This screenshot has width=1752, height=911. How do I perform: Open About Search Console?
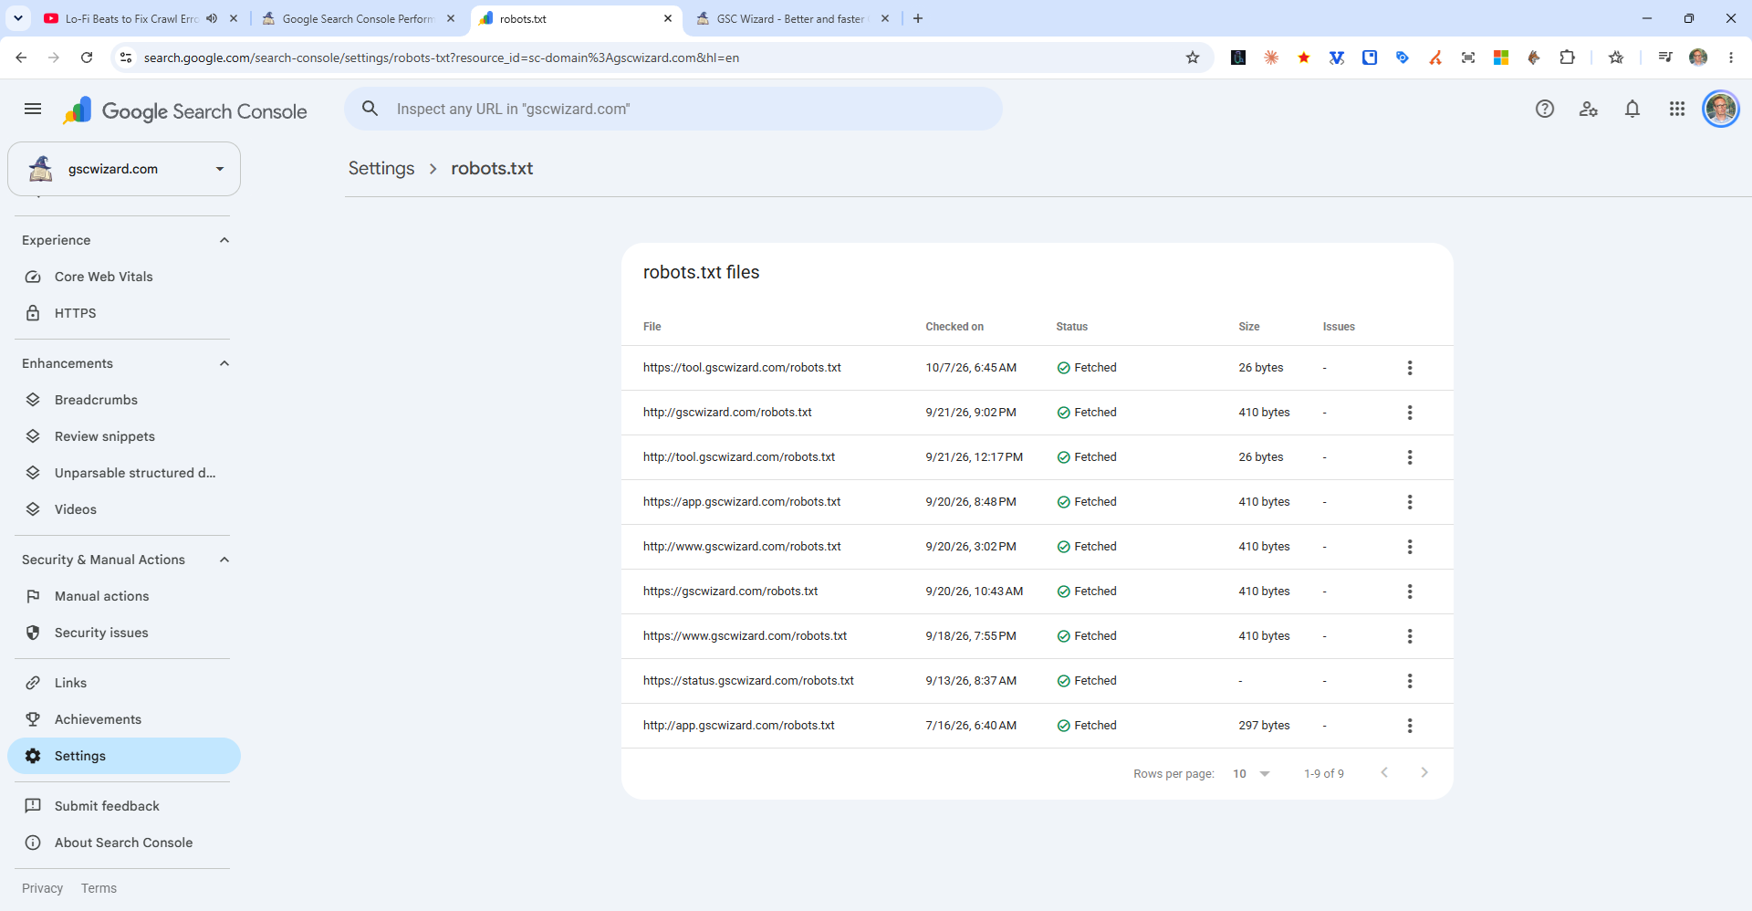[124, 843]
